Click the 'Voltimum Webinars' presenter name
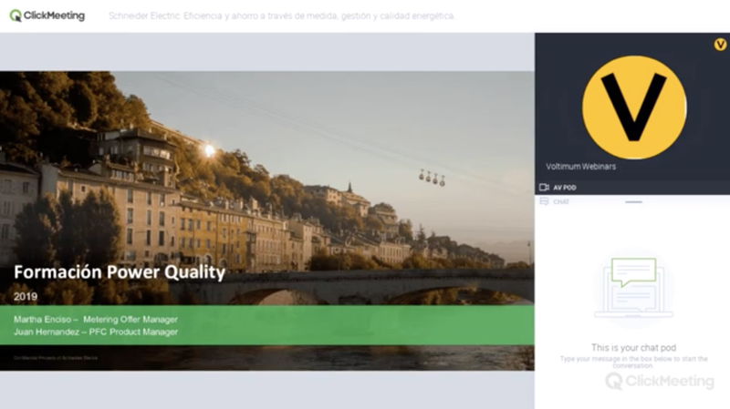 (x=580, y=167)
